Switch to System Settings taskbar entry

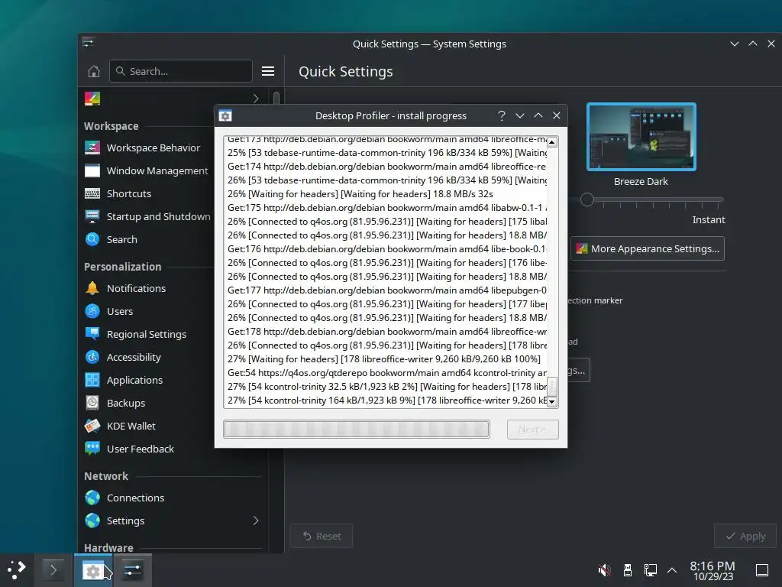click(x=133, y=570)
